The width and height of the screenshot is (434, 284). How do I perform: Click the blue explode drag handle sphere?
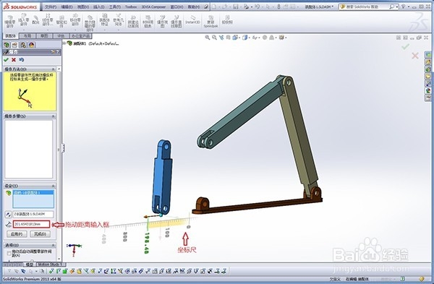161,215
